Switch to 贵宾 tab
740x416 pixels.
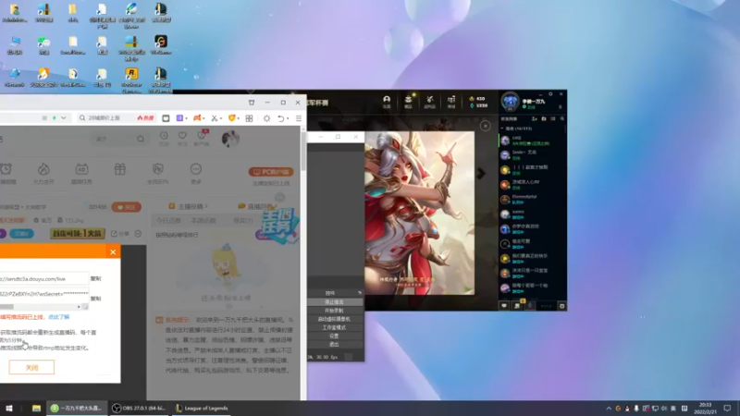click(242, 220)
